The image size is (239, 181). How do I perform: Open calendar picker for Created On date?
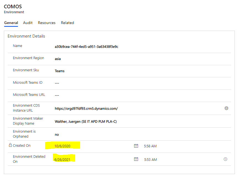[x=136, y=146]
